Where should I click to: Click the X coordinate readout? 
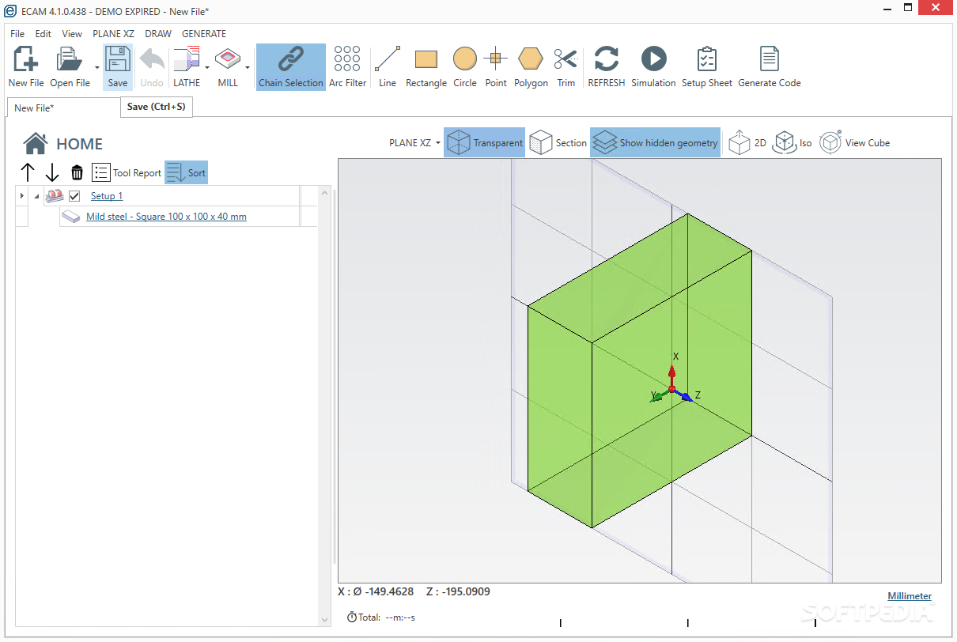(376, 591)
